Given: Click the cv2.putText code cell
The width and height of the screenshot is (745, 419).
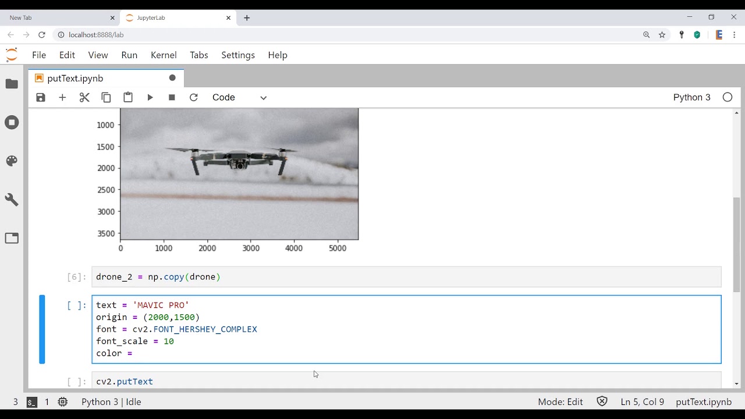Looking at the screenshot, I should tap(406, 381).
